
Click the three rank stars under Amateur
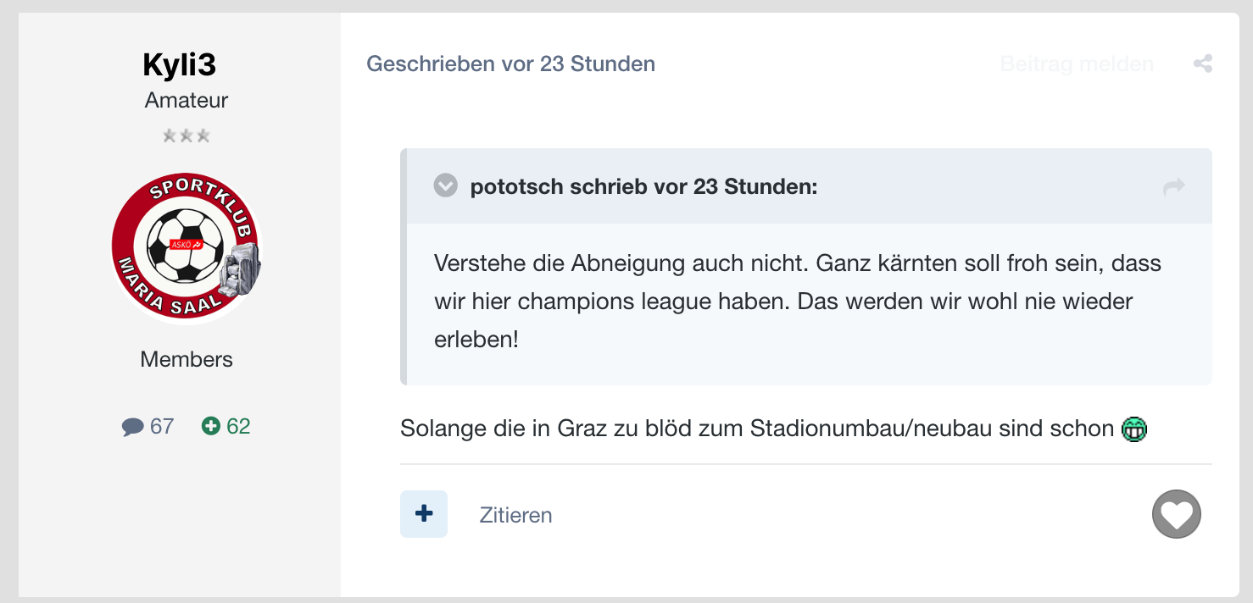coord(187,136)
